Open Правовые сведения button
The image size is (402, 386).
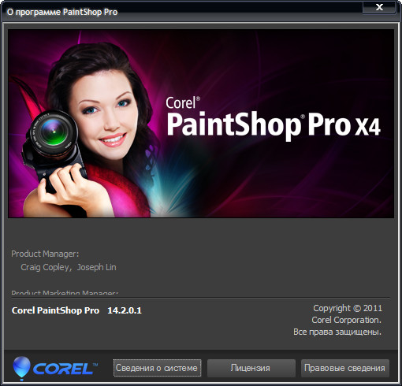point(345,368)
